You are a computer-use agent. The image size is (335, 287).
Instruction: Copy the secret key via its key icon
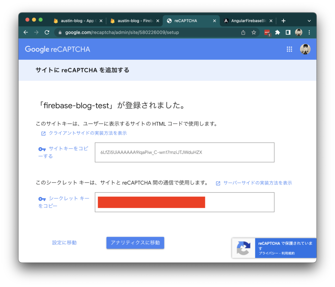tap(42, 198)
